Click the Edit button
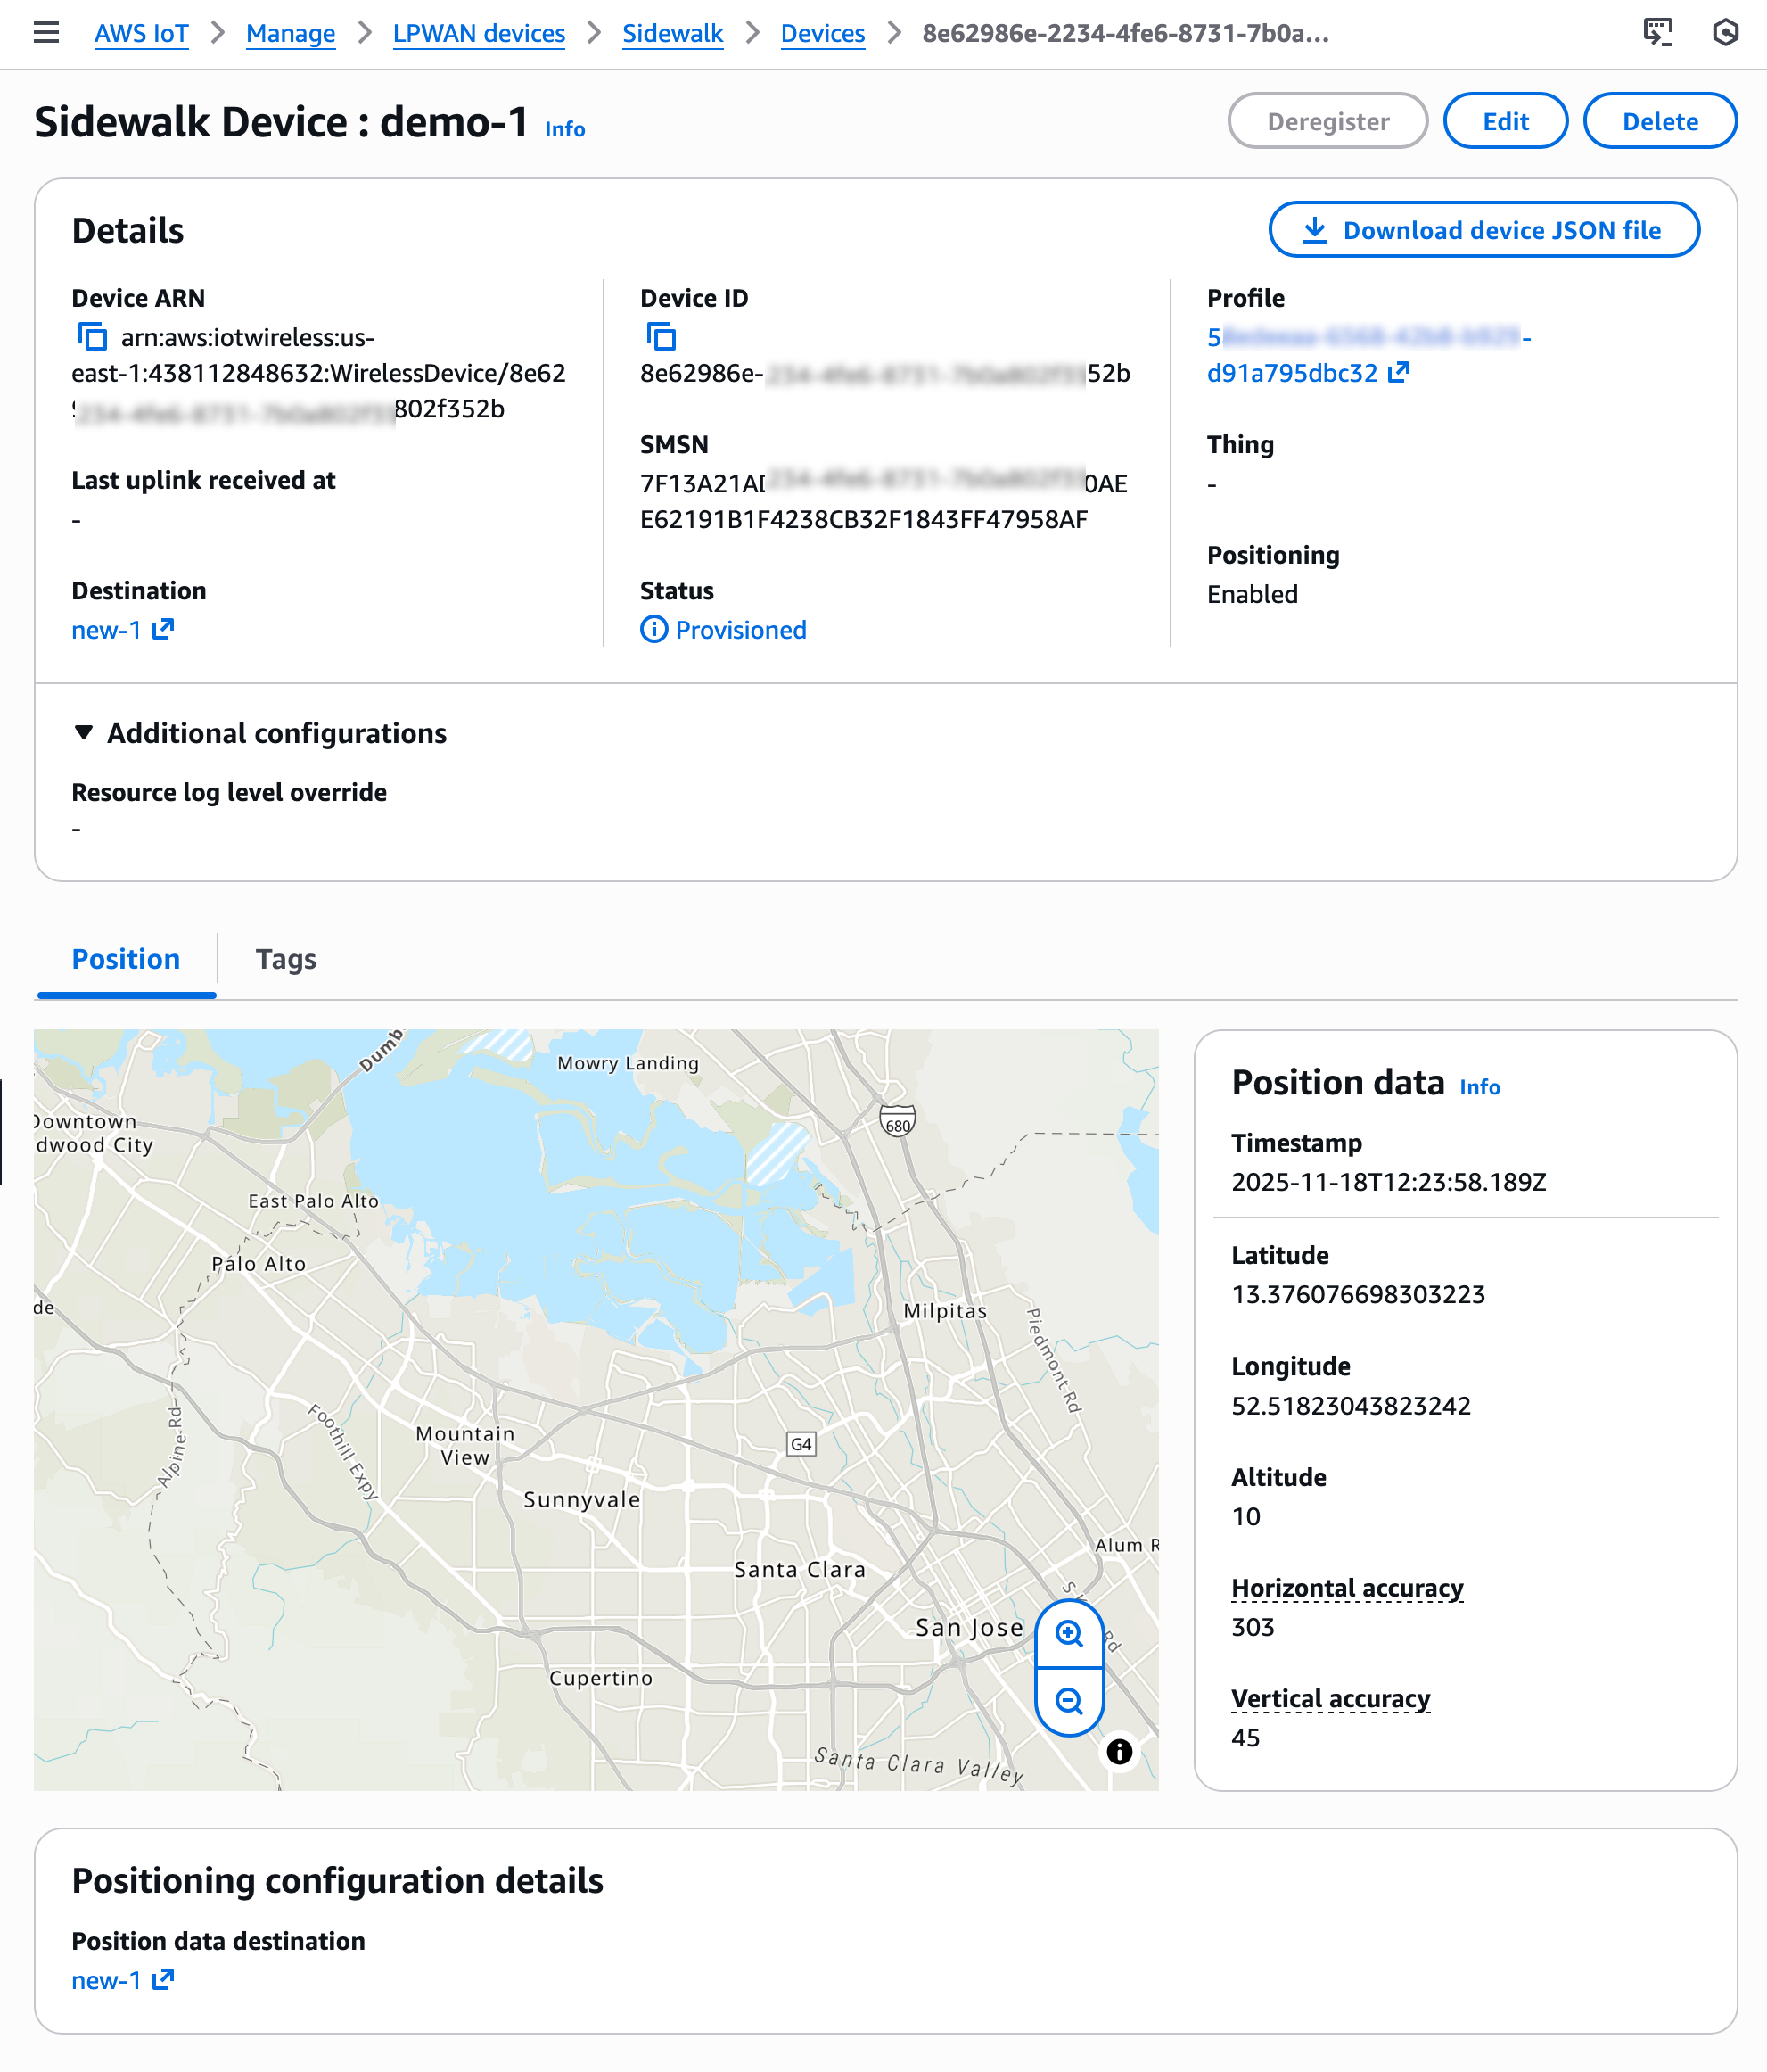Screen dimensions: 1767x2072 point(1504,121)
